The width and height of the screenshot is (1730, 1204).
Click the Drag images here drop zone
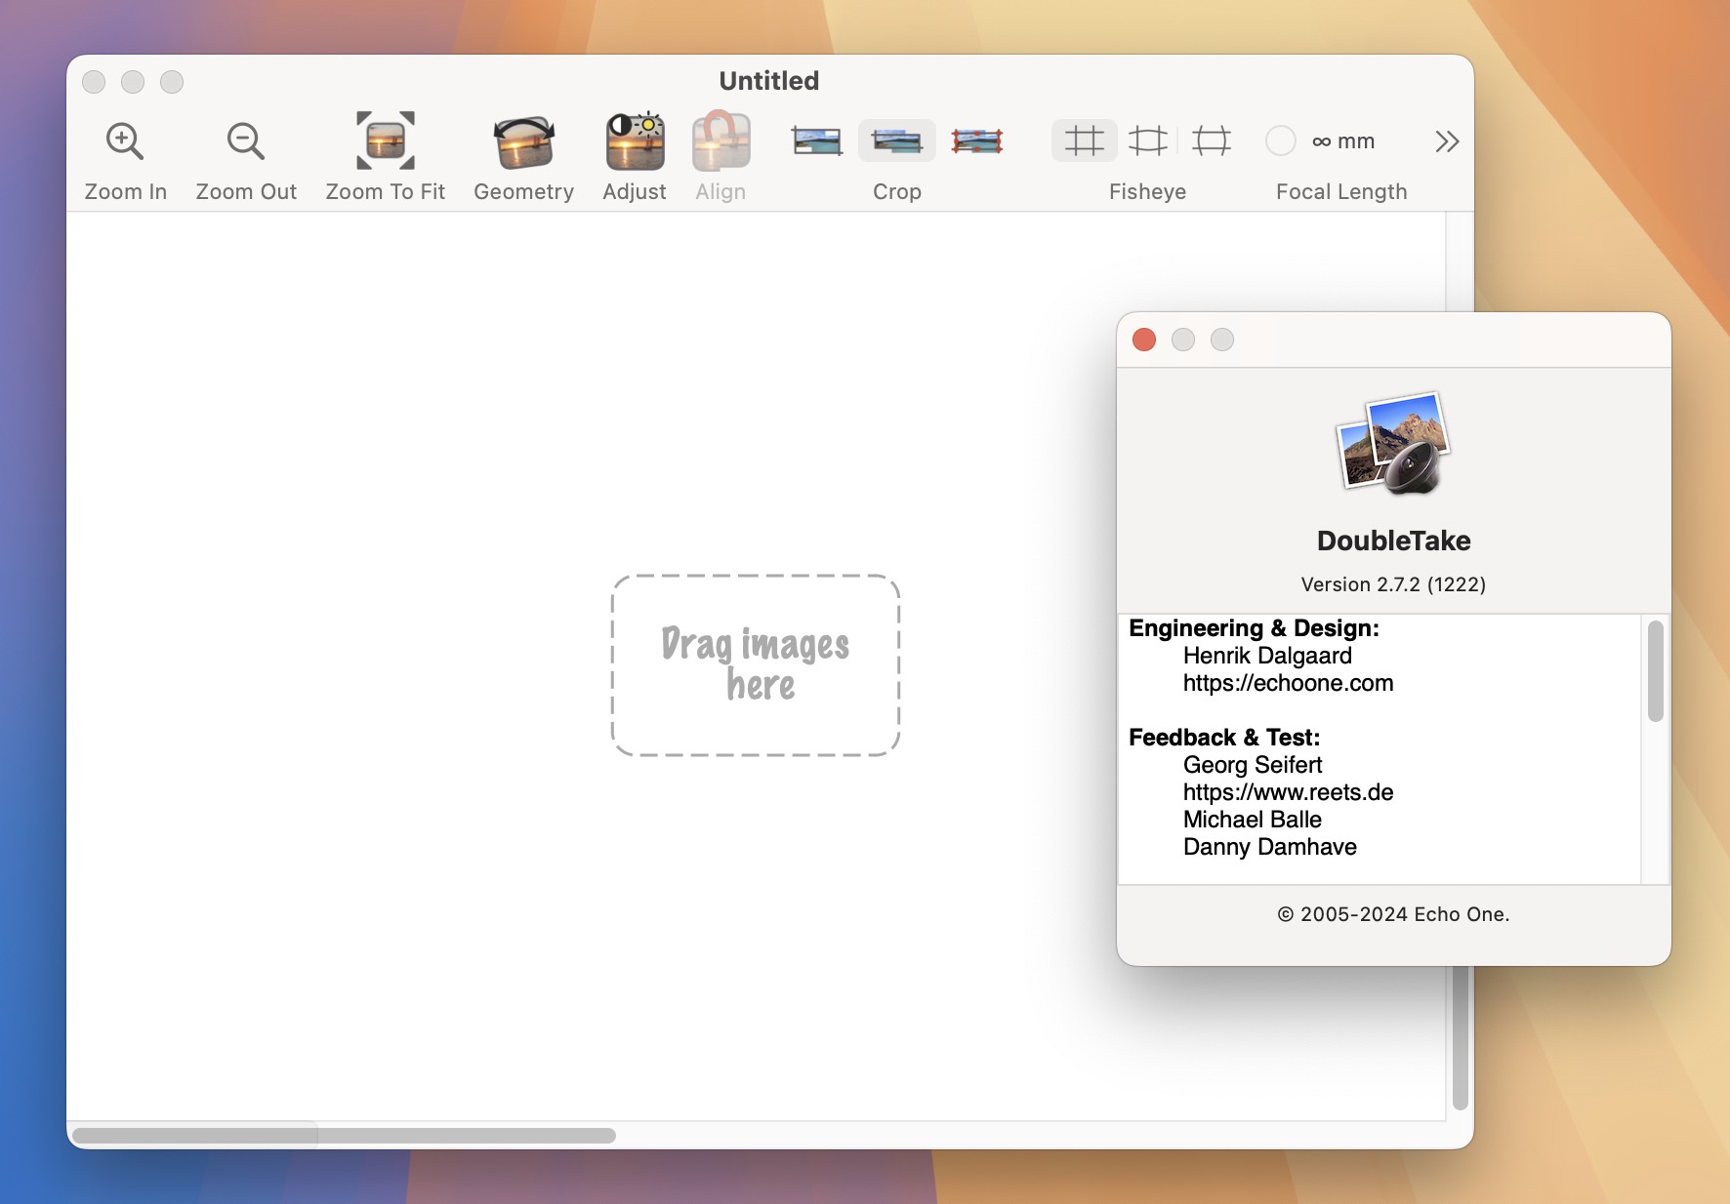756,665
